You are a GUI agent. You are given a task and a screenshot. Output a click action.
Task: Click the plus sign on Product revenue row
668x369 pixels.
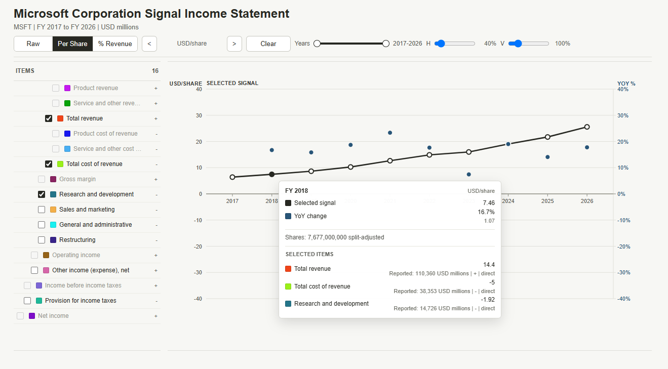click(156, 88)
